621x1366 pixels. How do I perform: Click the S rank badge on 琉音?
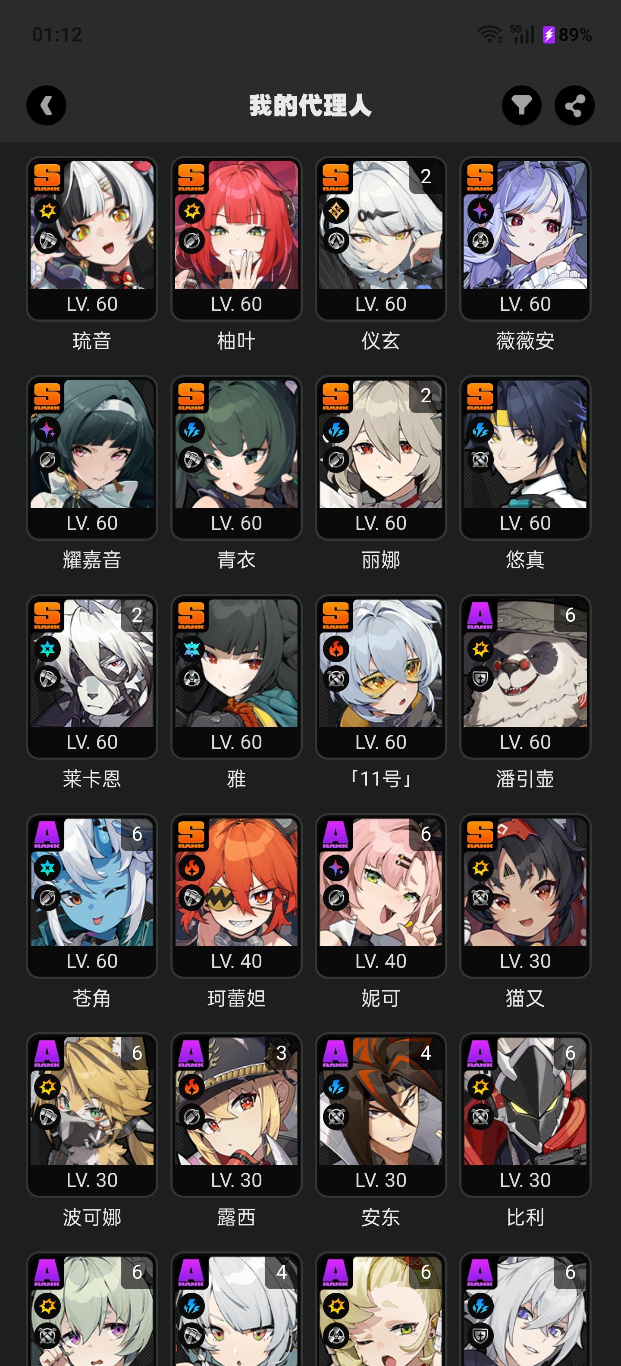click(47, 178)
